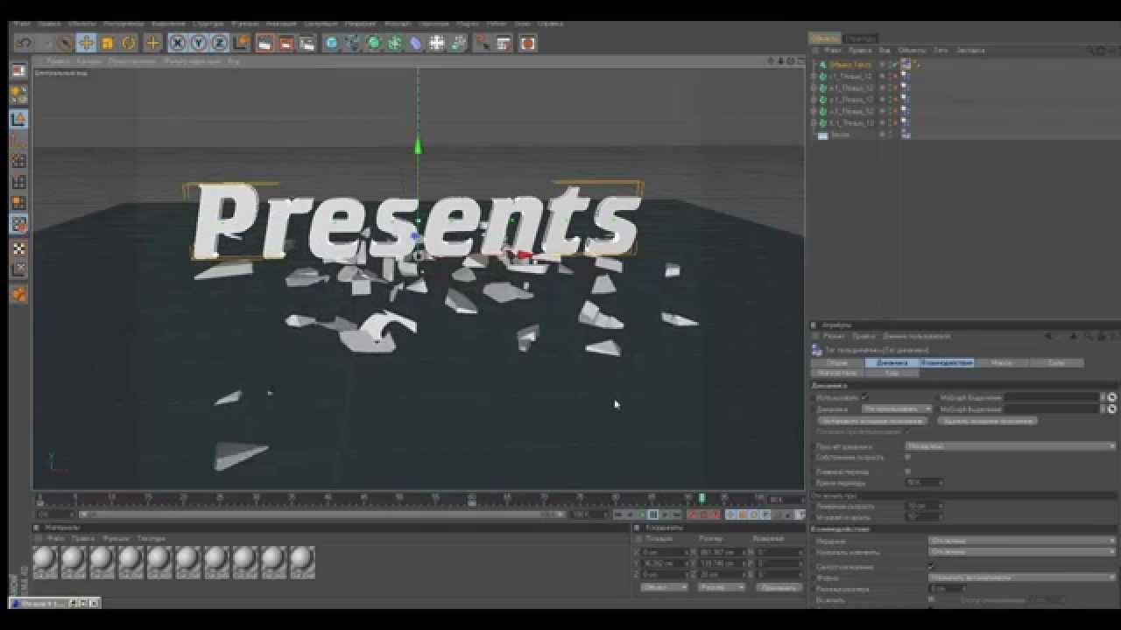The height and width of the screenshot is (630, 1121).
Task: Toggle the Использовать dynamics checkbox
Action: [864, 396]
